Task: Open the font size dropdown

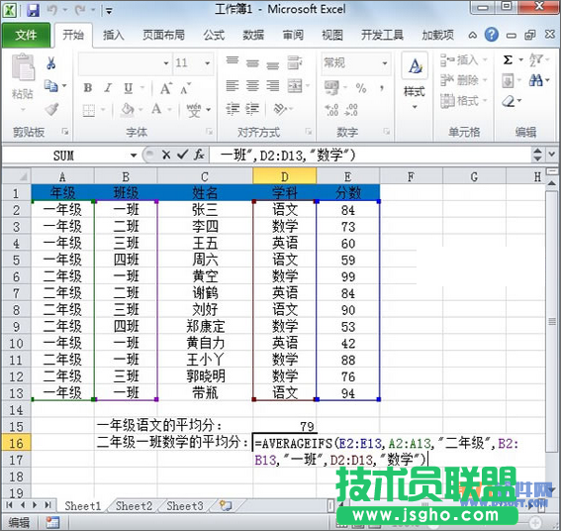Action: tap(208, 63)
